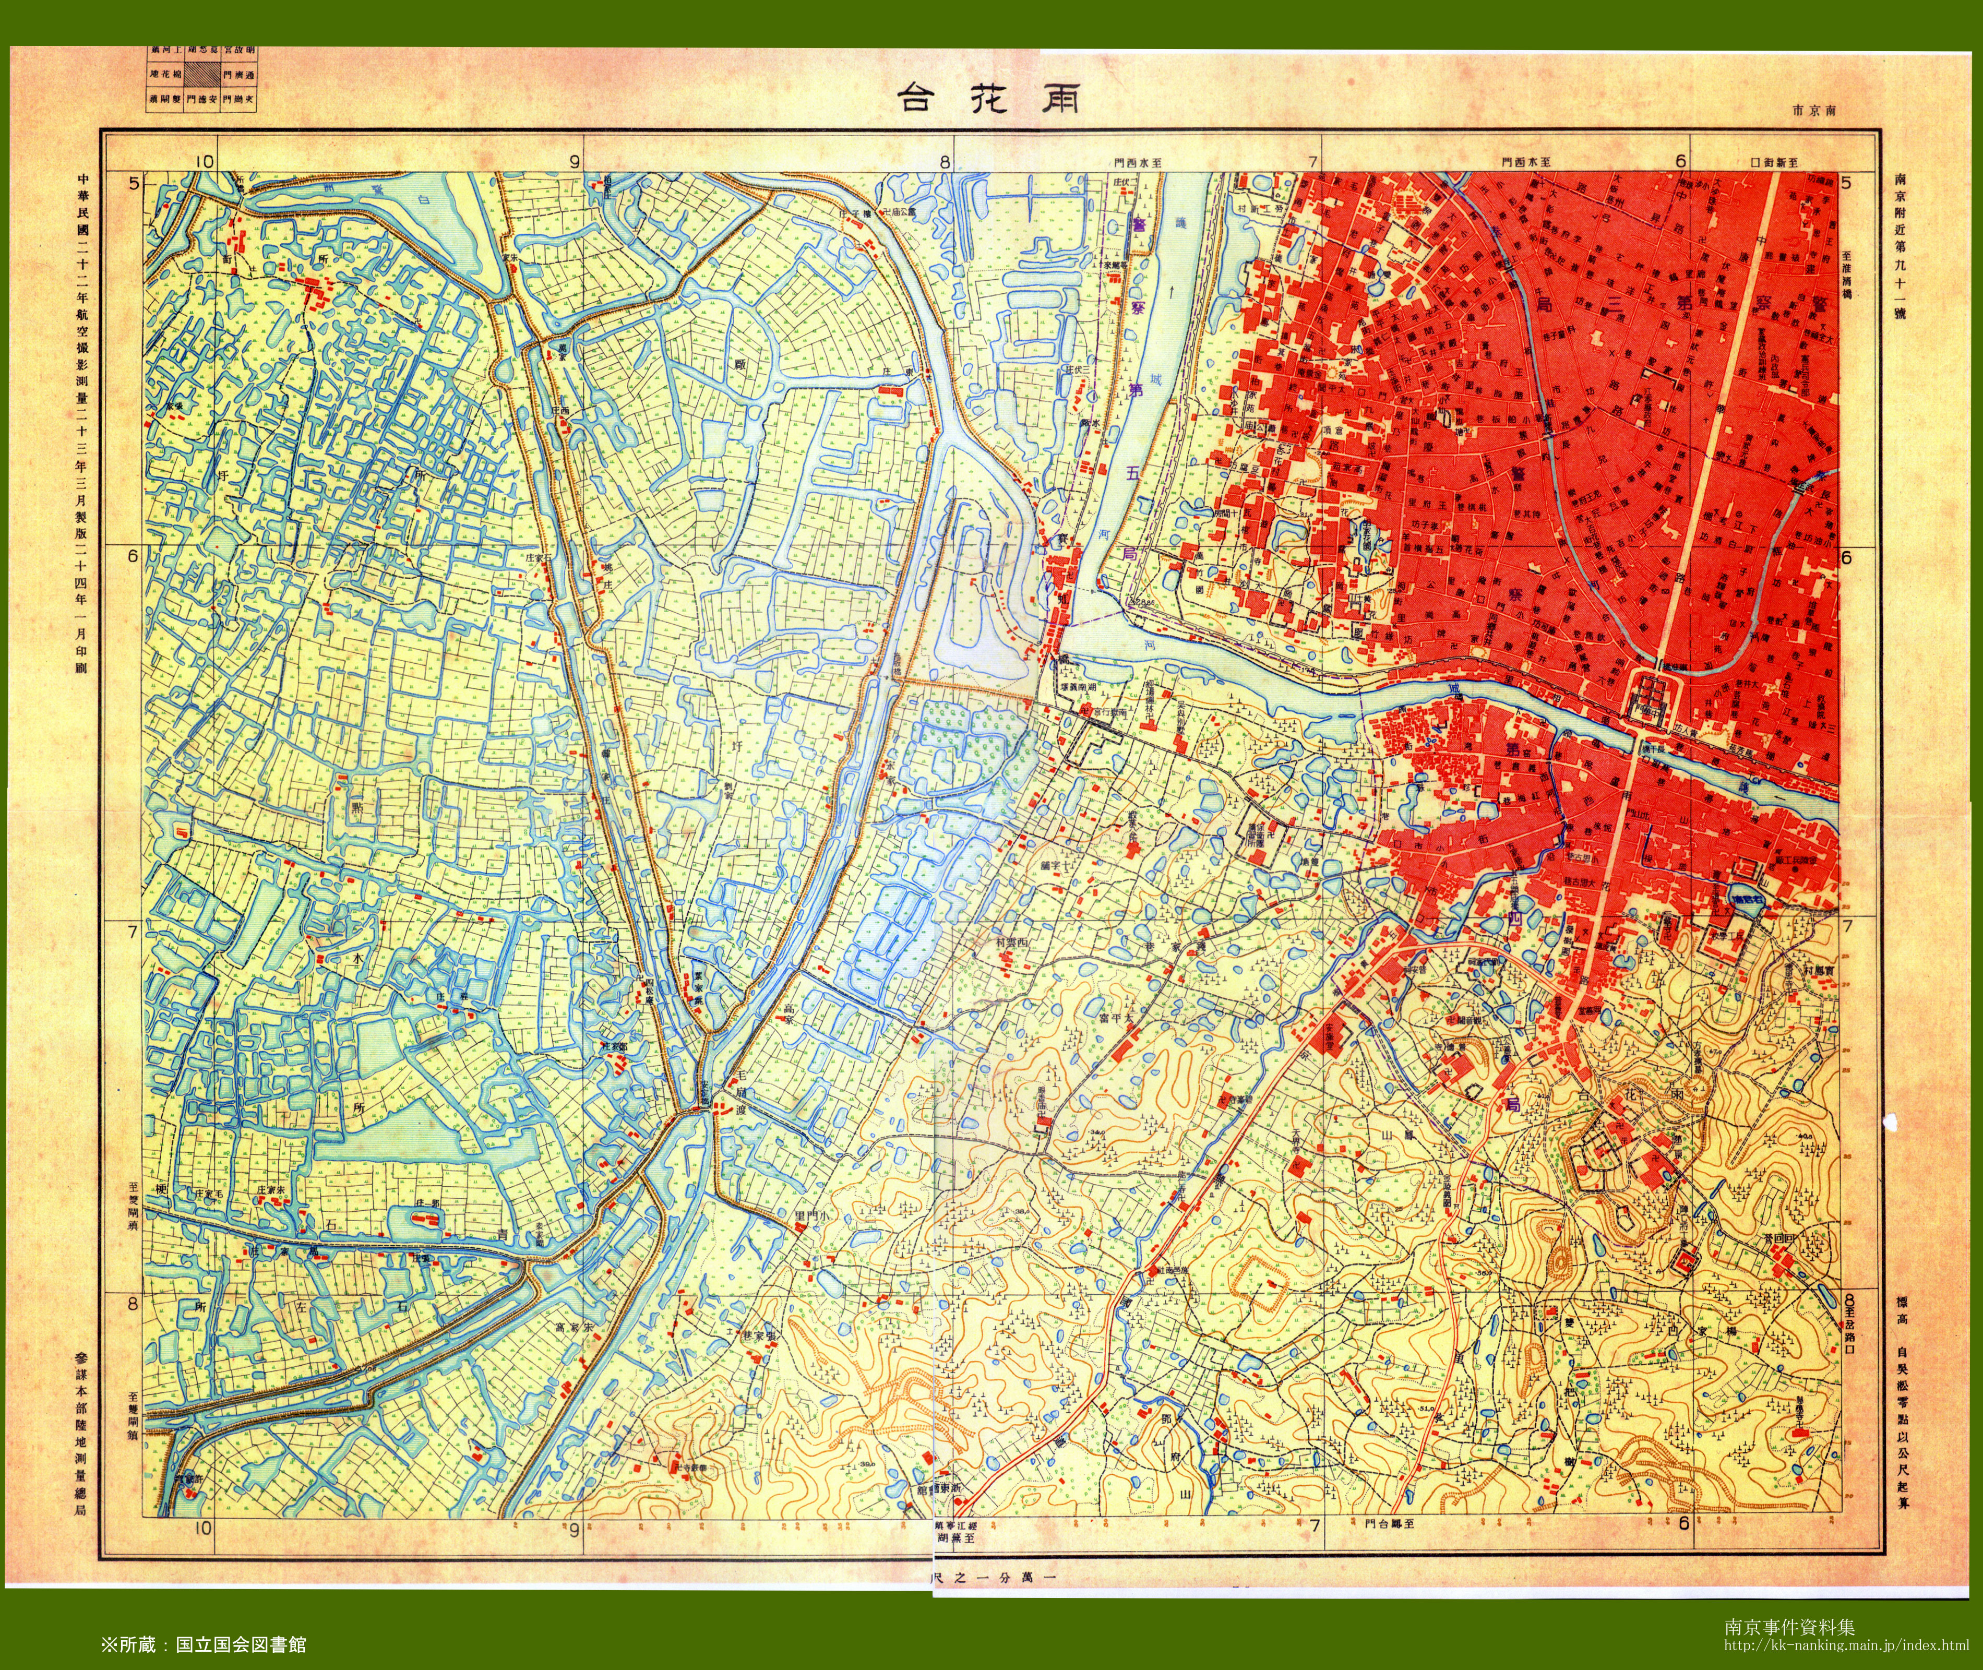Click the 棉花地 cell in index grid
The image size is (1983, 1670).
[x=165, y=74]
